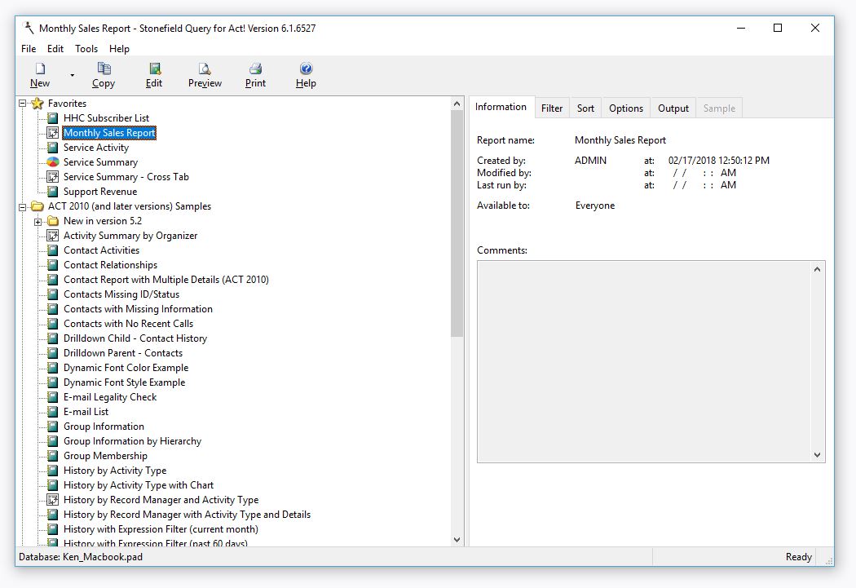Click the Everyone availability value

pyautogui.click(x=595, y=206)
